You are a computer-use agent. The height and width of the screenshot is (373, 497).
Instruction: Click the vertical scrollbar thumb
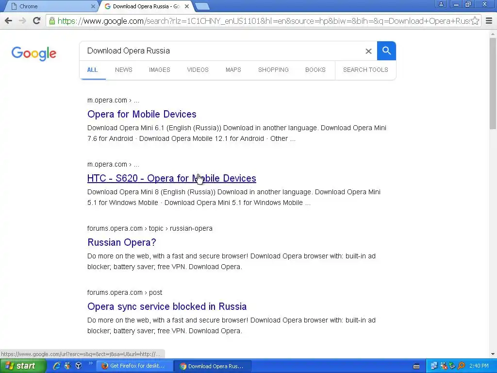click(493, 84)
